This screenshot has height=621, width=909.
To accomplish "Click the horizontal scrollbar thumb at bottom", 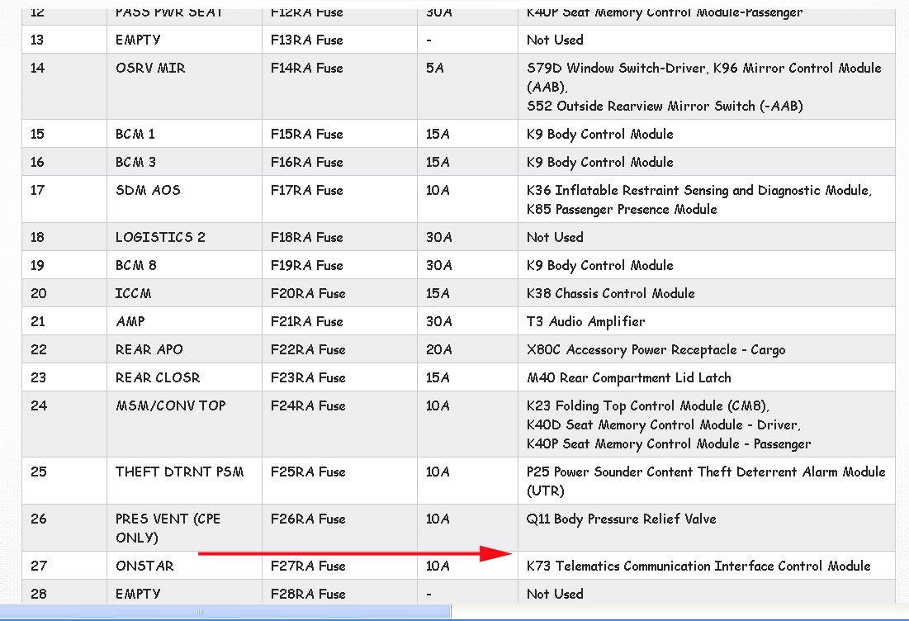I will point(225,612).
